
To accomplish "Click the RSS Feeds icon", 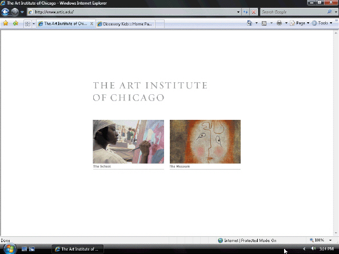I will [264, 23].
